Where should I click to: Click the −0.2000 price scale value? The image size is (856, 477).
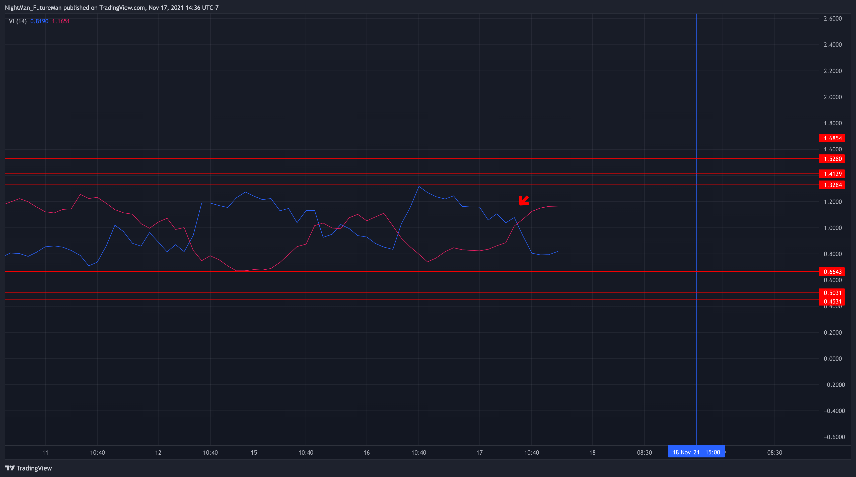coord(834,385)
